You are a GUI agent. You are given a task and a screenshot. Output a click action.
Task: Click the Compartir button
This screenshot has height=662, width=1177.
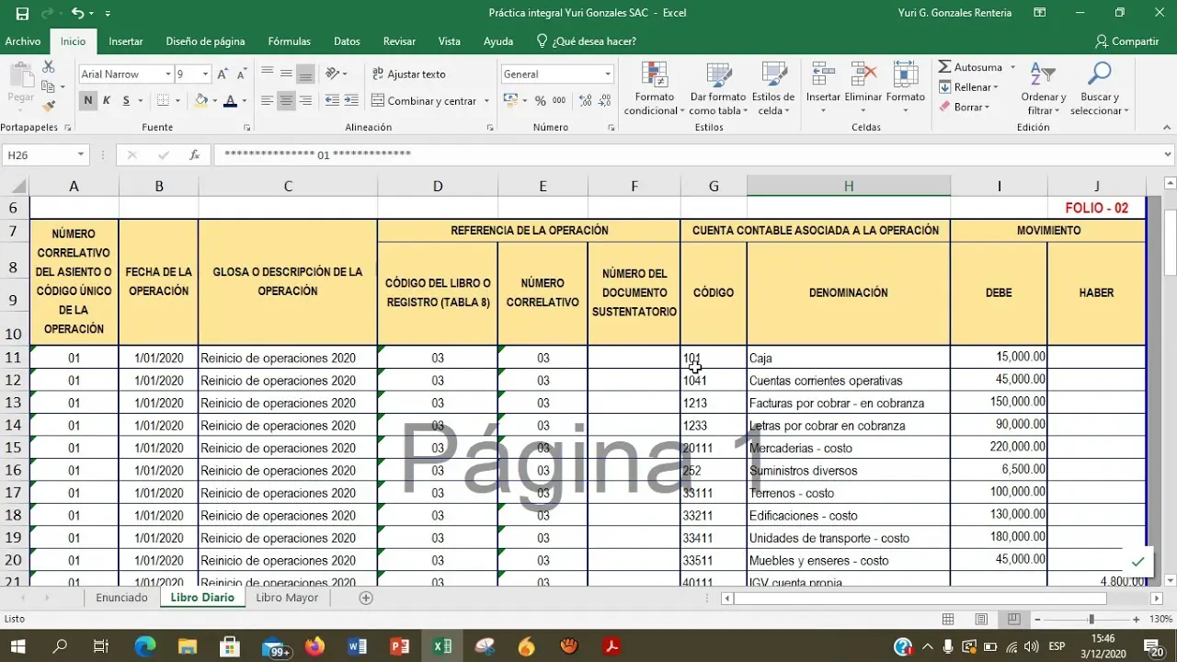1126,41
